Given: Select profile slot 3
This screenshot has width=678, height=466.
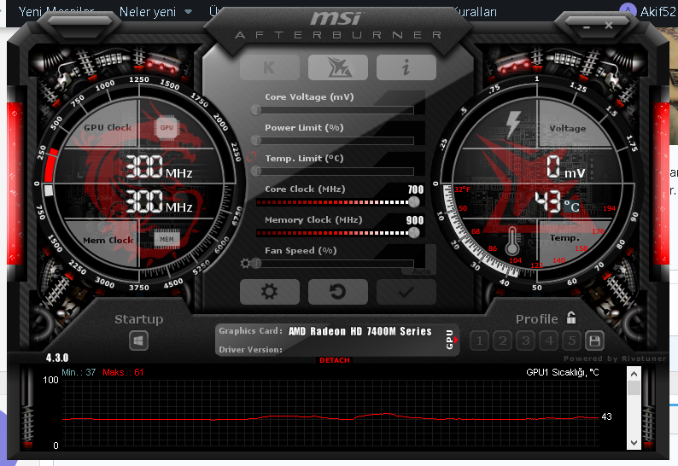Looking at the screenshot, I should pyautogui.click(x=526, y=341).
